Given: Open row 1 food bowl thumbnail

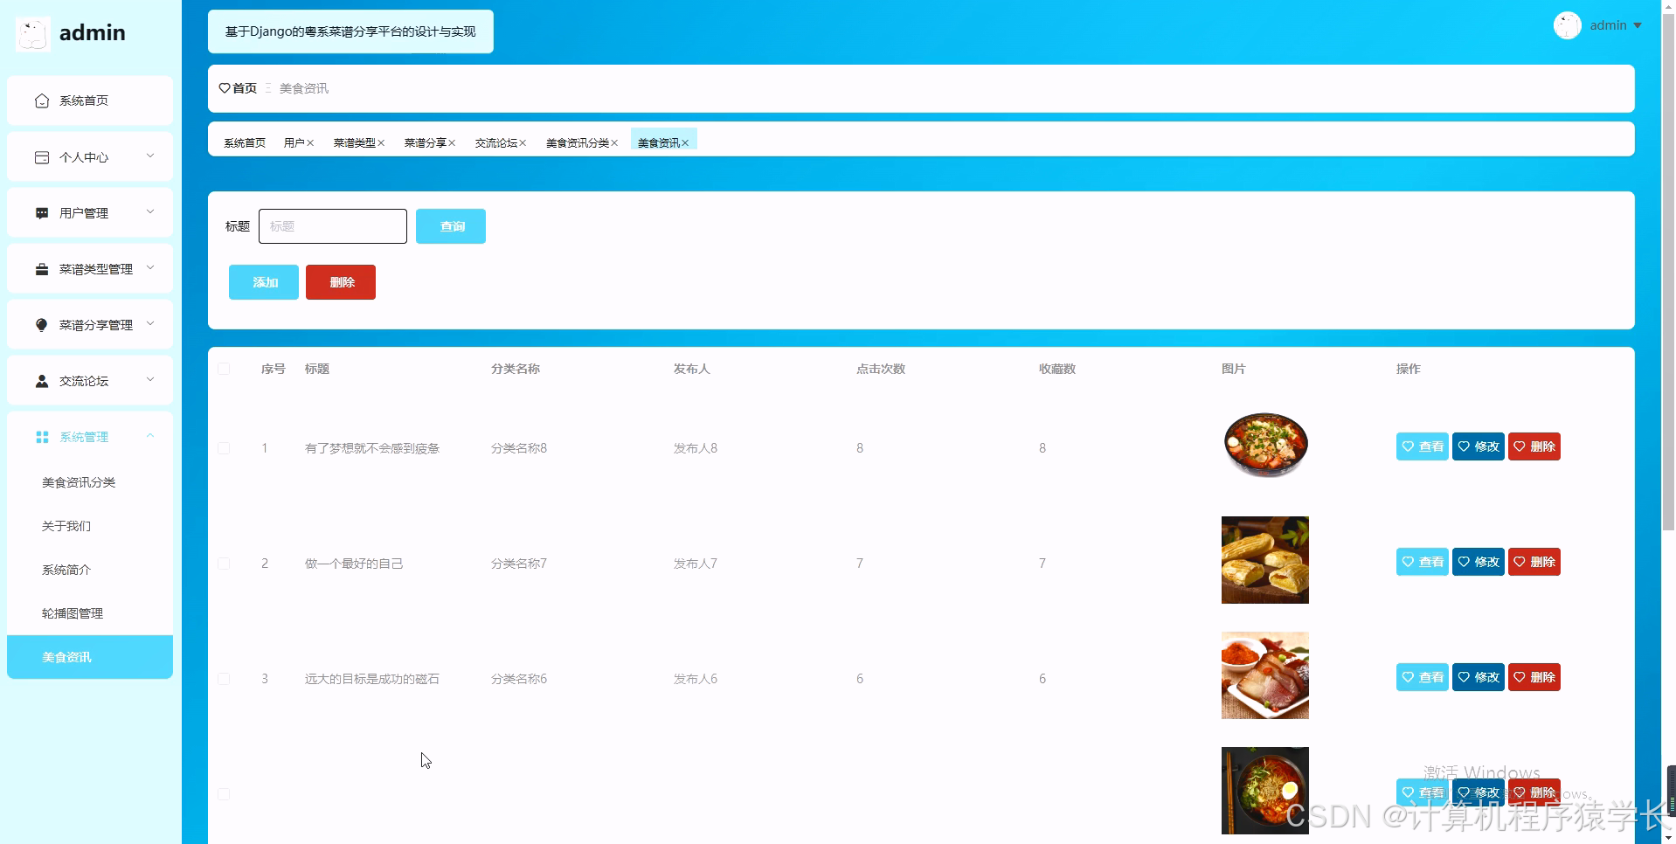Looking at the screenshot, I should [x=1265, y=445].
